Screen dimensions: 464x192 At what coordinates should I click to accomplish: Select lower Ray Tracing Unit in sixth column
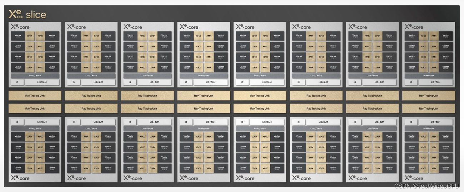pyautogui.click(x=316, y=108)
